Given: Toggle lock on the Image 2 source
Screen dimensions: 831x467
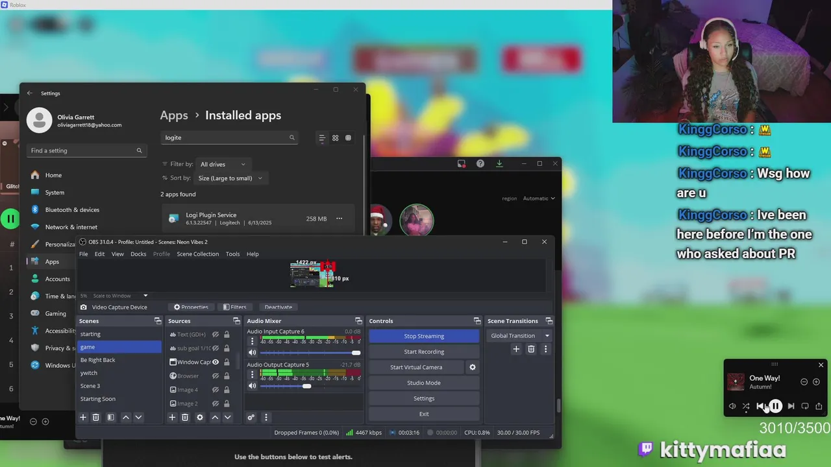Looking at the screenshot, I should [x=227, y=403].
